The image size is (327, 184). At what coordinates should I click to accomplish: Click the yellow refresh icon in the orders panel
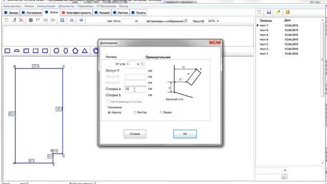(278, 12)
